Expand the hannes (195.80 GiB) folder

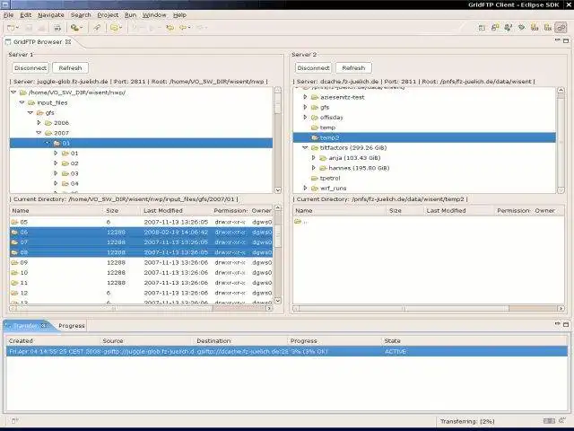313,168
